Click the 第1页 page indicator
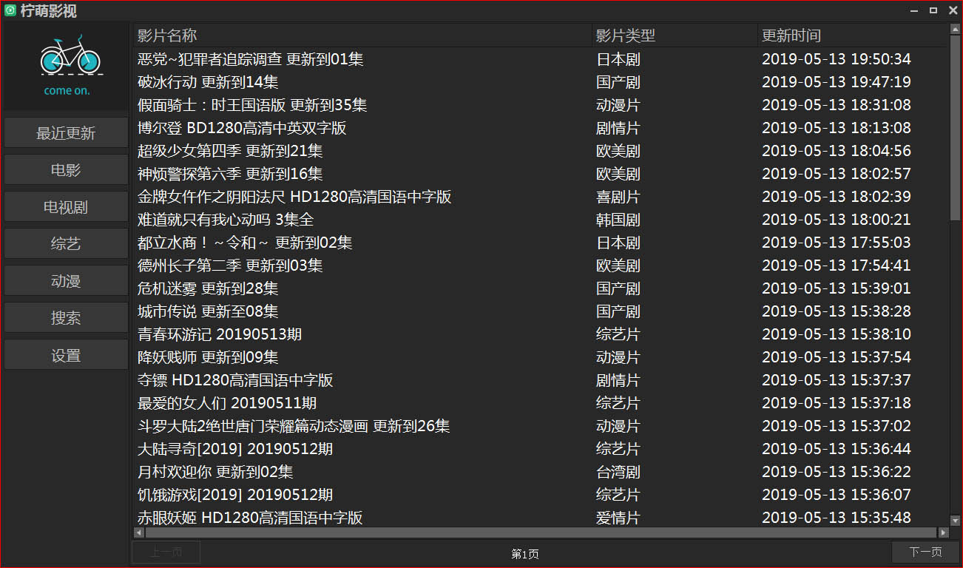This screenshot has width=963, height=568. pyautogui.click(x=524, y=552)
